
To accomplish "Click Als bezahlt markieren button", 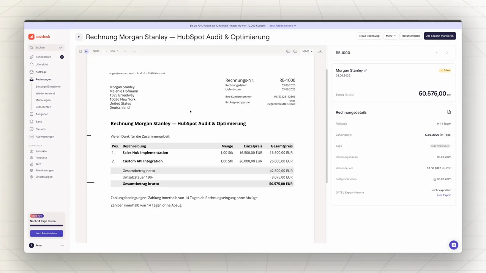I will point(440,36).
